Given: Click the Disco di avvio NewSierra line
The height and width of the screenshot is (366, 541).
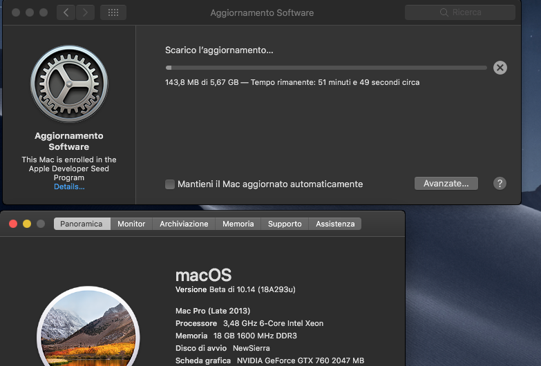Looking at the screenshot, I should click(222, 348).
